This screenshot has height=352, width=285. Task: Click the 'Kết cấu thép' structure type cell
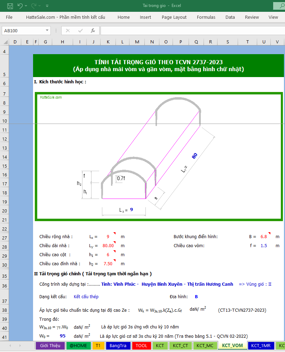click(x=86, y=296)
